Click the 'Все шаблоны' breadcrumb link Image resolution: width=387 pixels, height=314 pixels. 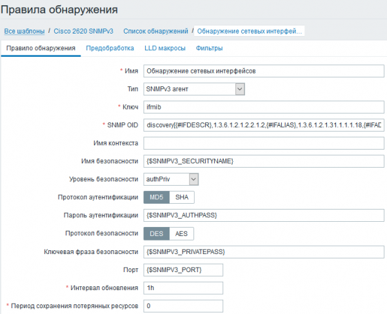(x=25, y=31)
